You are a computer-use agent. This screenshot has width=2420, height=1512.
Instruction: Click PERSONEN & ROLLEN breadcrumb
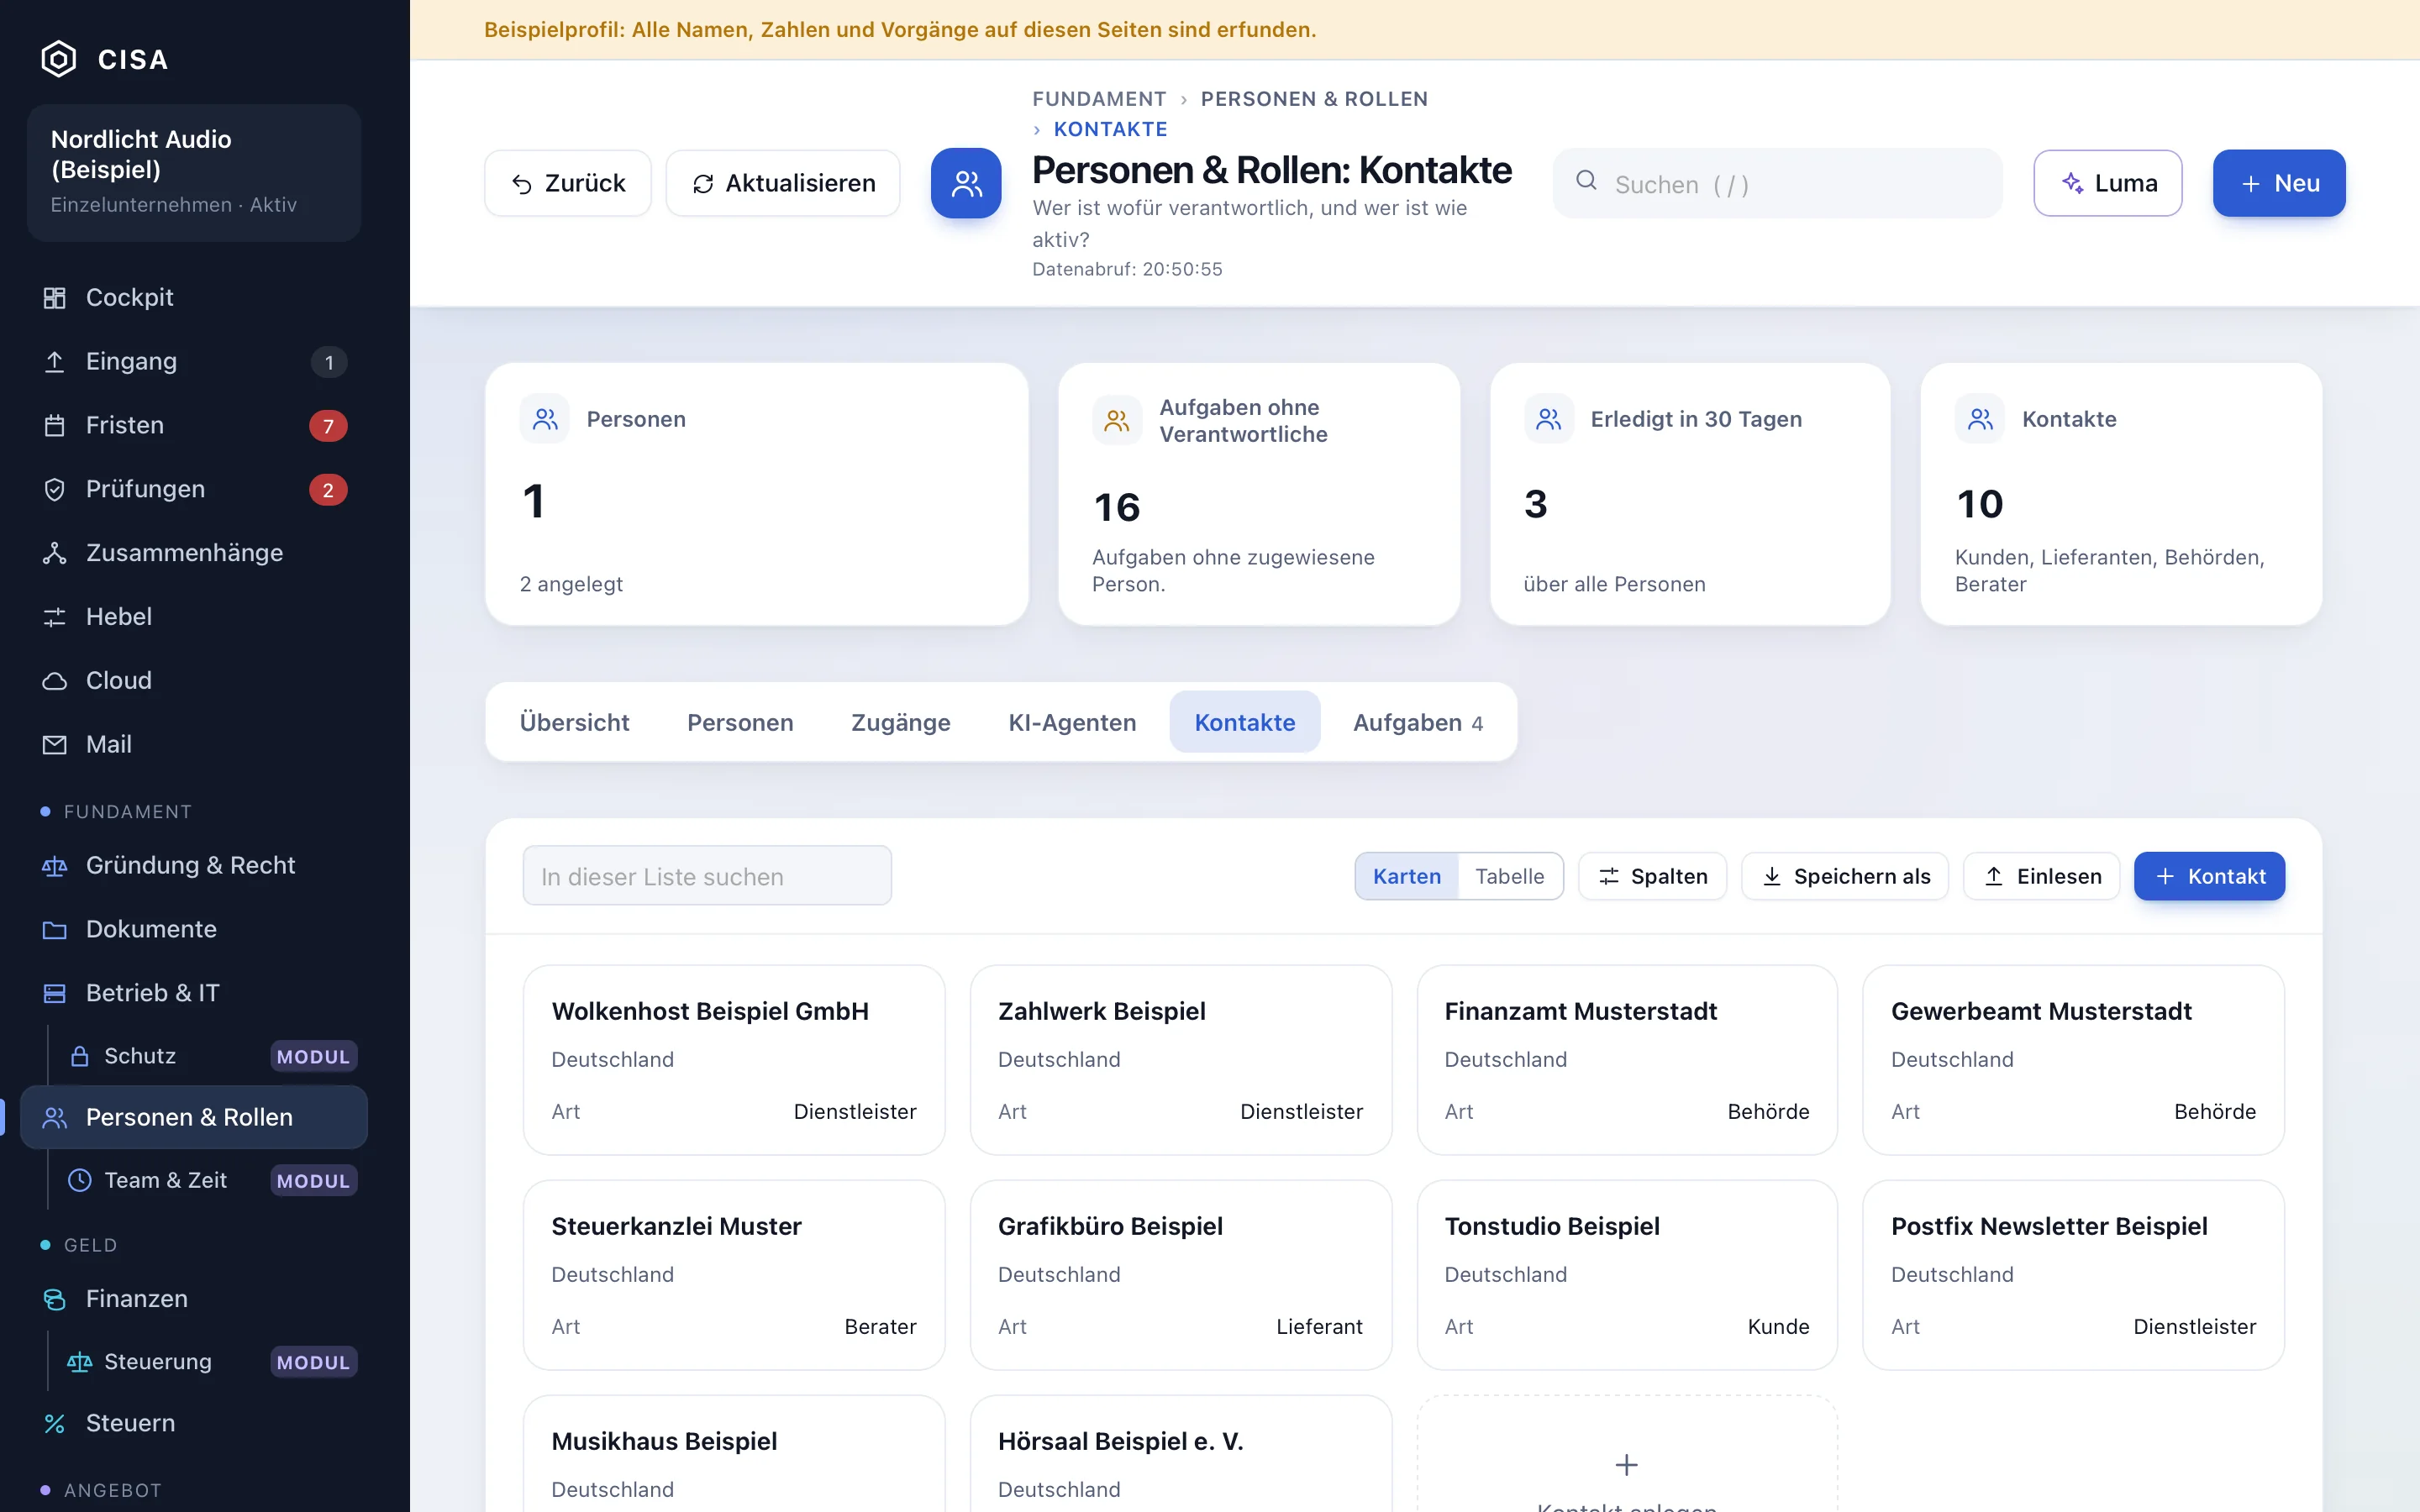click(x=1314, y=99)
